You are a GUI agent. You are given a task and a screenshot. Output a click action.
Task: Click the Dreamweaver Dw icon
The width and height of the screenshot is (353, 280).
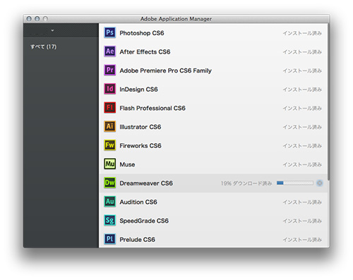[x=110, y=183]
